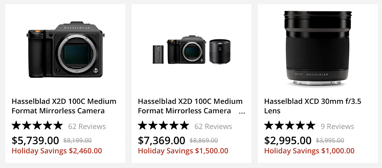
Task: Click the crossed-out $8,199.00 original price
Action: point(78,140)
